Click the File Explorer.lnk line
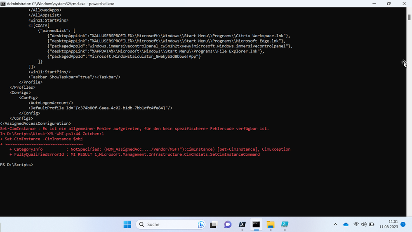 pos(156,51)
